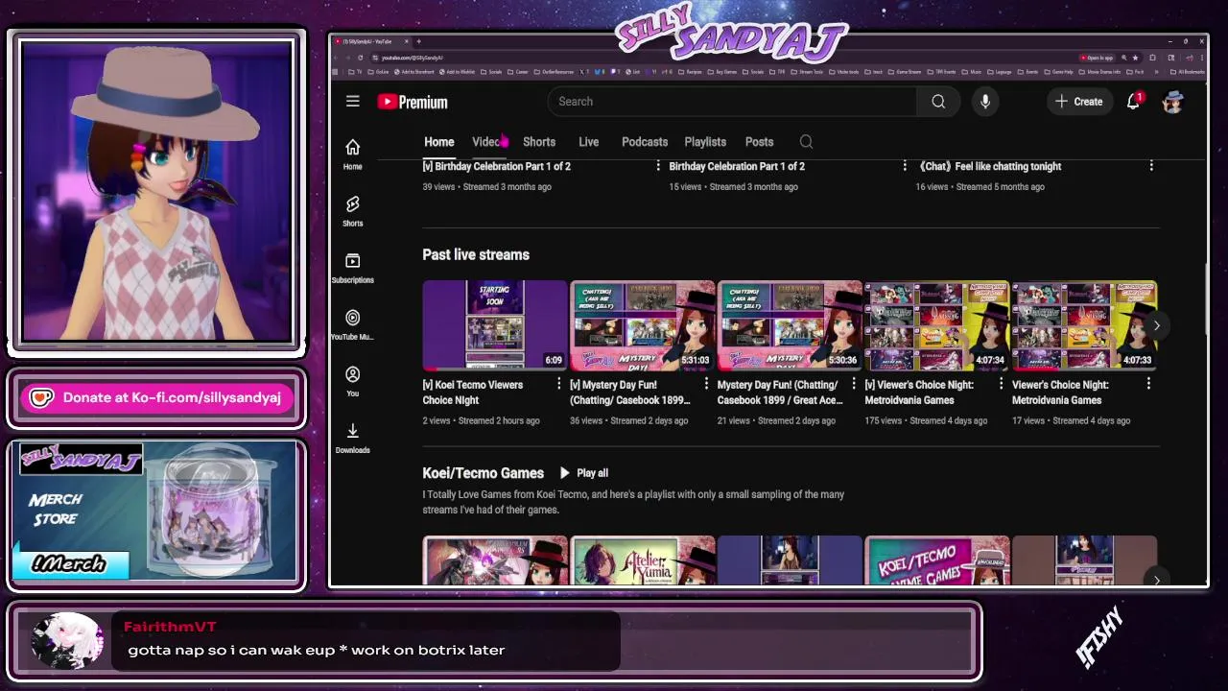Open options for first Birthday Celebration video
Image resolution: width=1228 pixels, height=691 pixels.
pyautogui.click(x=658, y=166)
